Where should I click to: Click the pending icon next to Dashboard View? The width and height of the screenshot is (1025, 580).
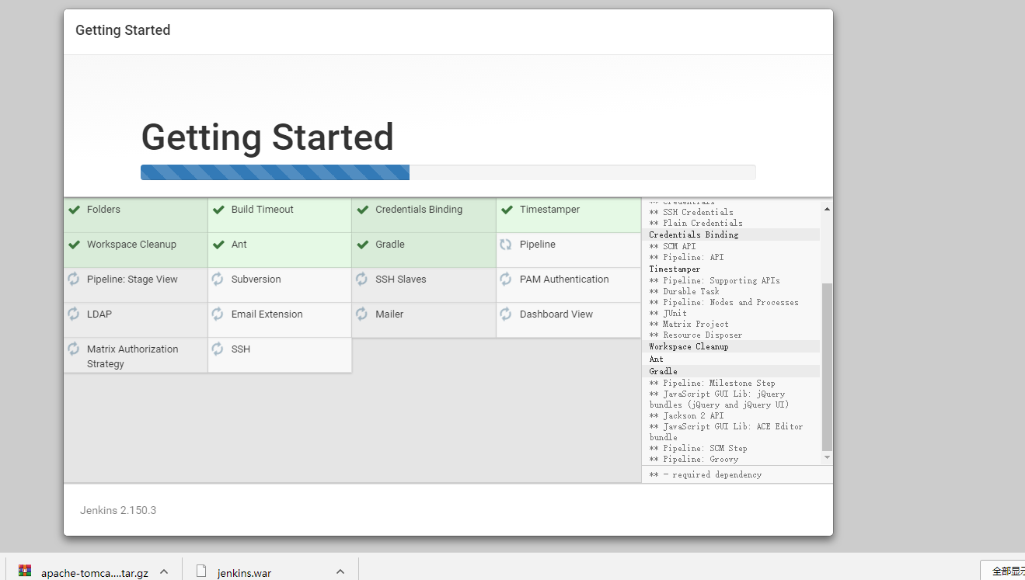(x=506, y=314)
